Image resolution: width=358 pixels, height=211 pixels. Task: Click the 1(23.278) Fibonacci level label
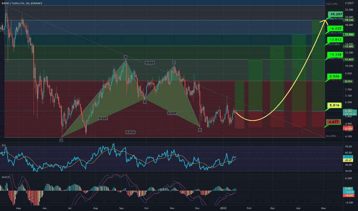(332, 4)
